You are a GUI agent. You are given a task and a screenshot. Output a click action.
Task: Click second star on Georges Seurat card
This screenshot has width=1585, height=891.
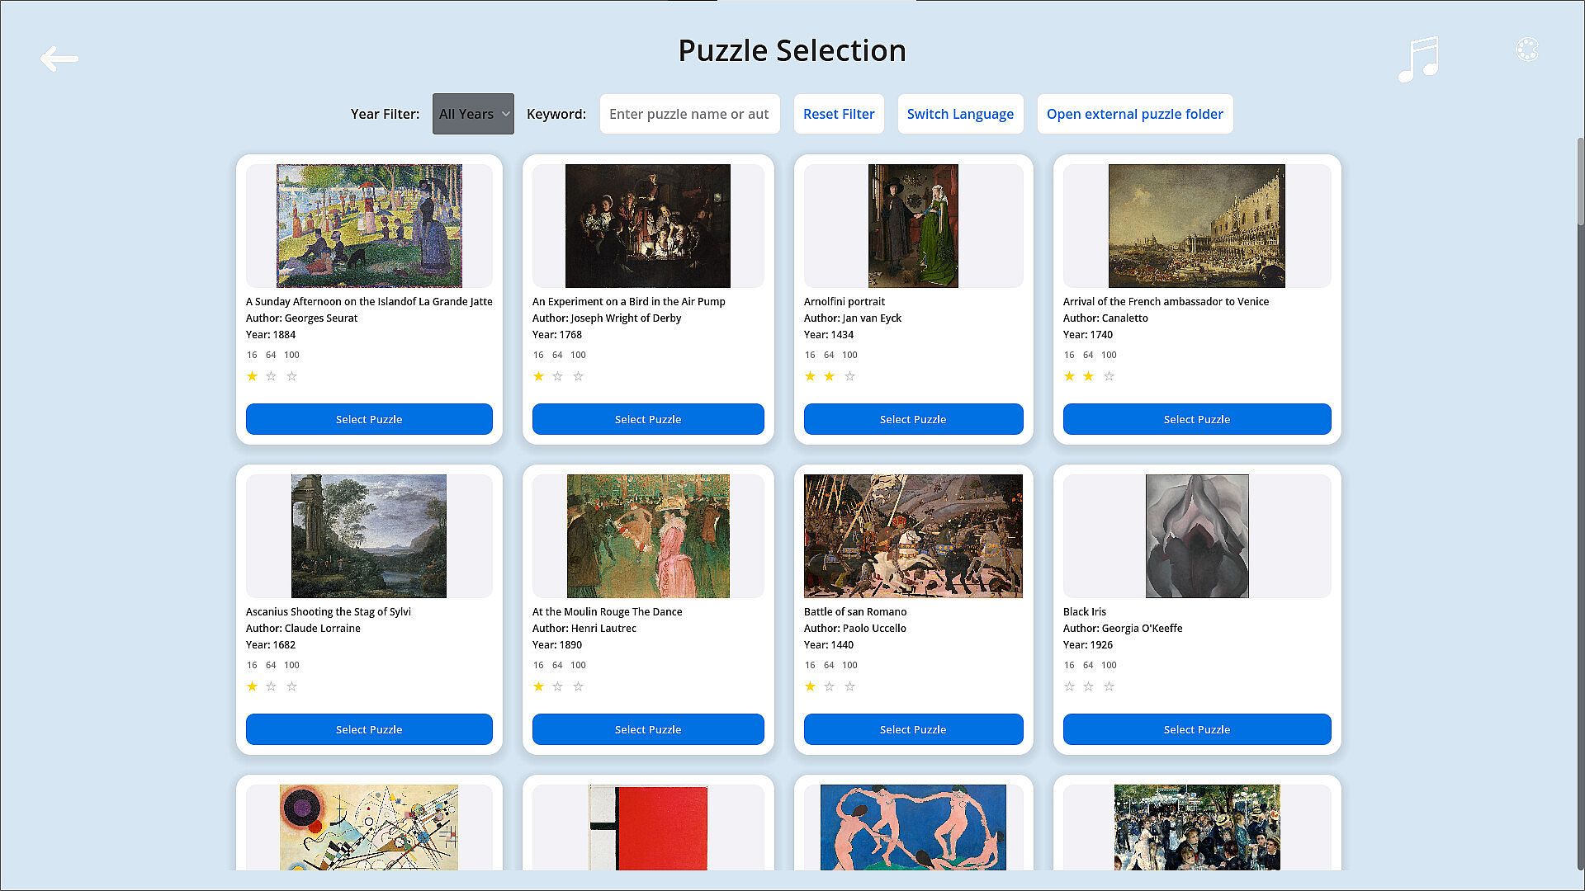point(271,376)
